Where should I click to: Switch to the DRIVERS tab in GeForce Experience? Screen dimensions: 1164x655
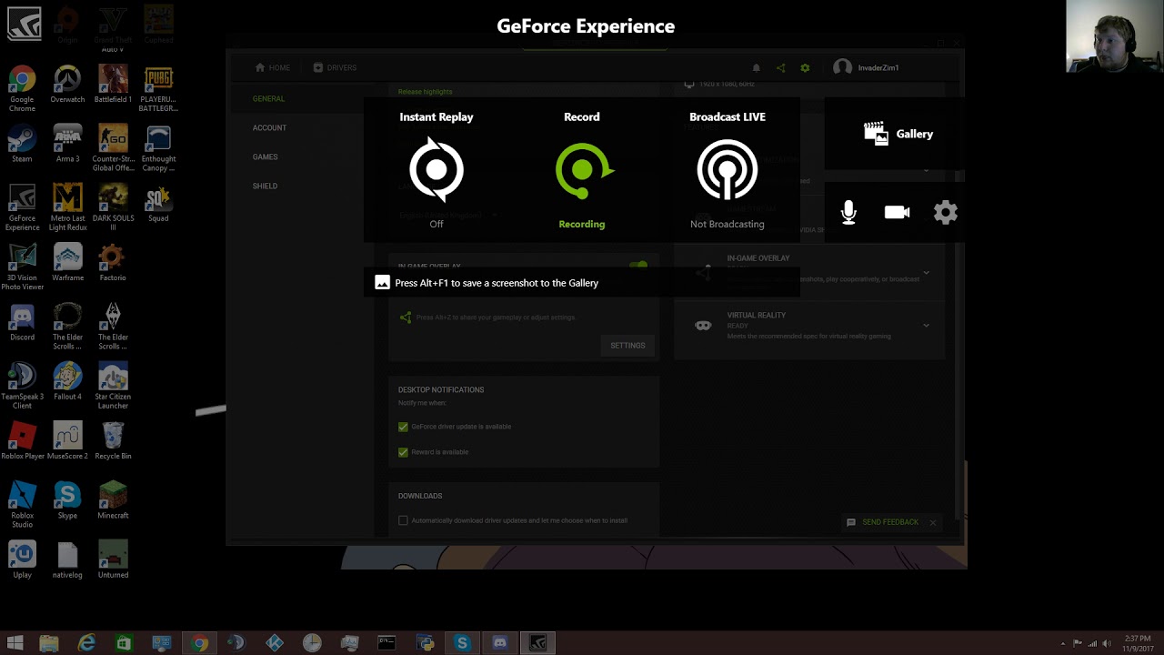pyautogui.click(x=335, y=67)
